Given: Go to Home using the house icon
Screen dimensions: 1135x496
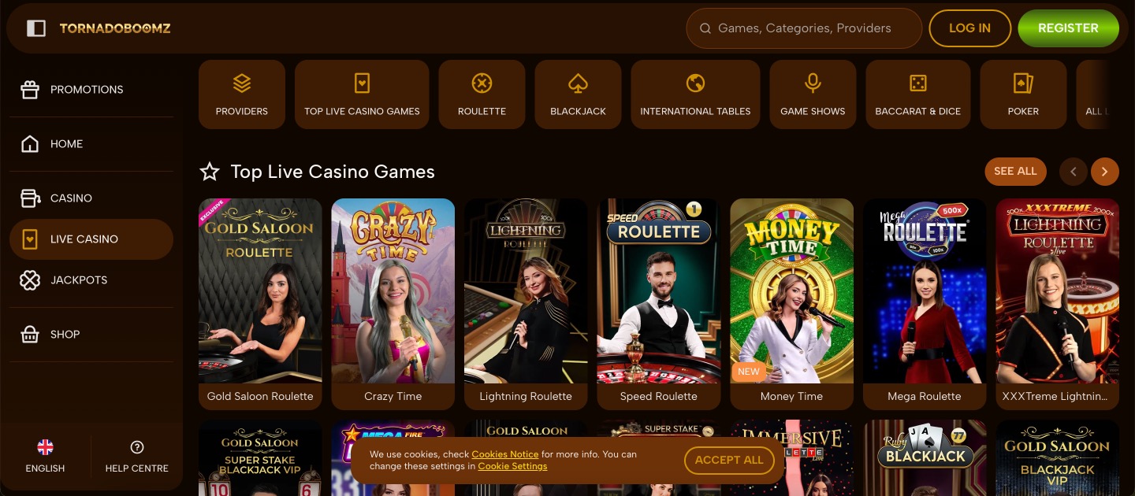Looking at the screenshot, I should point(30,144).
